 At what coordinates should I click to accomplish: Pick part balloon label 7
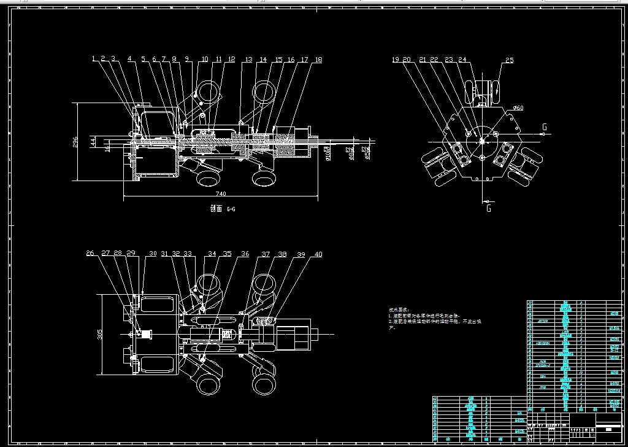(x=164, y=60)
